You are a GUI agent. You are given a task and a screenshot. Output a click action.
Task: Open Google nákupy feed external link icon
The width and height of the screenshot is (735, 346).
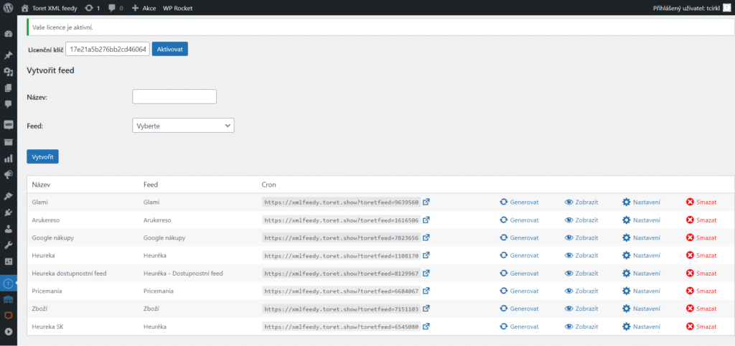pyautogui.click(x=426, y=238)
